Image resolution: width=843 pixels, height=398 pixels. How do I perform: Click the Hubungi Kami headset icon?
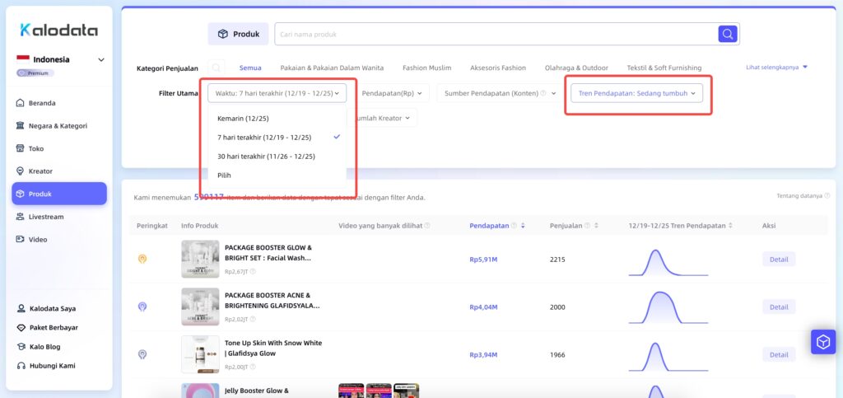coord(21,366)
